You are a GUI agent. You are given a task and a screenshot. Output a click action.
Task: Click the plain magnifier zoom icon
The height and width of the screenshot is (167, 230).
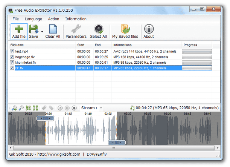click(21, 108)
